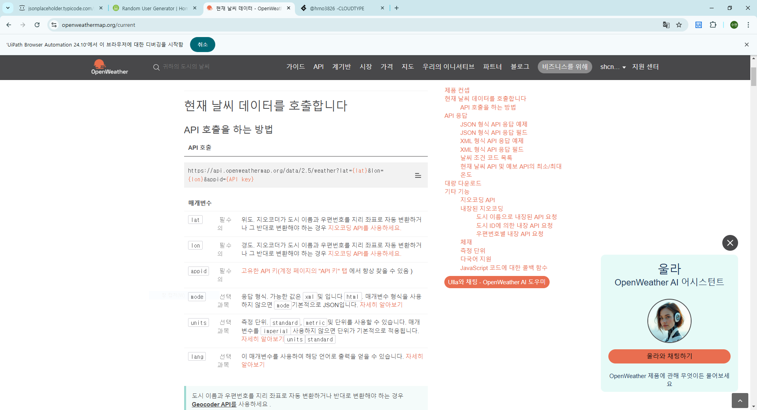Go to API 호출을 하는 방법 in contents
The width and height of the screenshot is (757, 410).
(x=488, y=107)
